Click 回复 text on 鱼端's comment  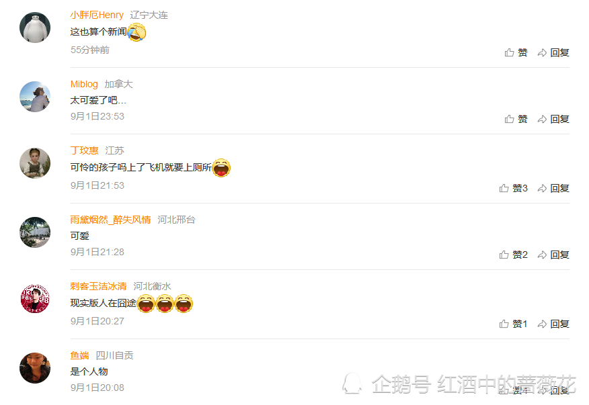[559, 390]
